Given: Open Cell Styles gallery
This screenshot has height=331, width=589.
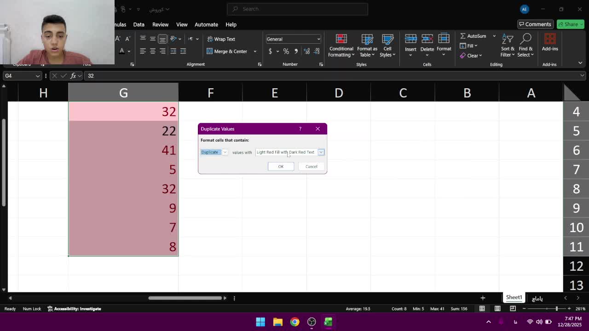Looking at the screenshot, I should [x=387, y=46].
